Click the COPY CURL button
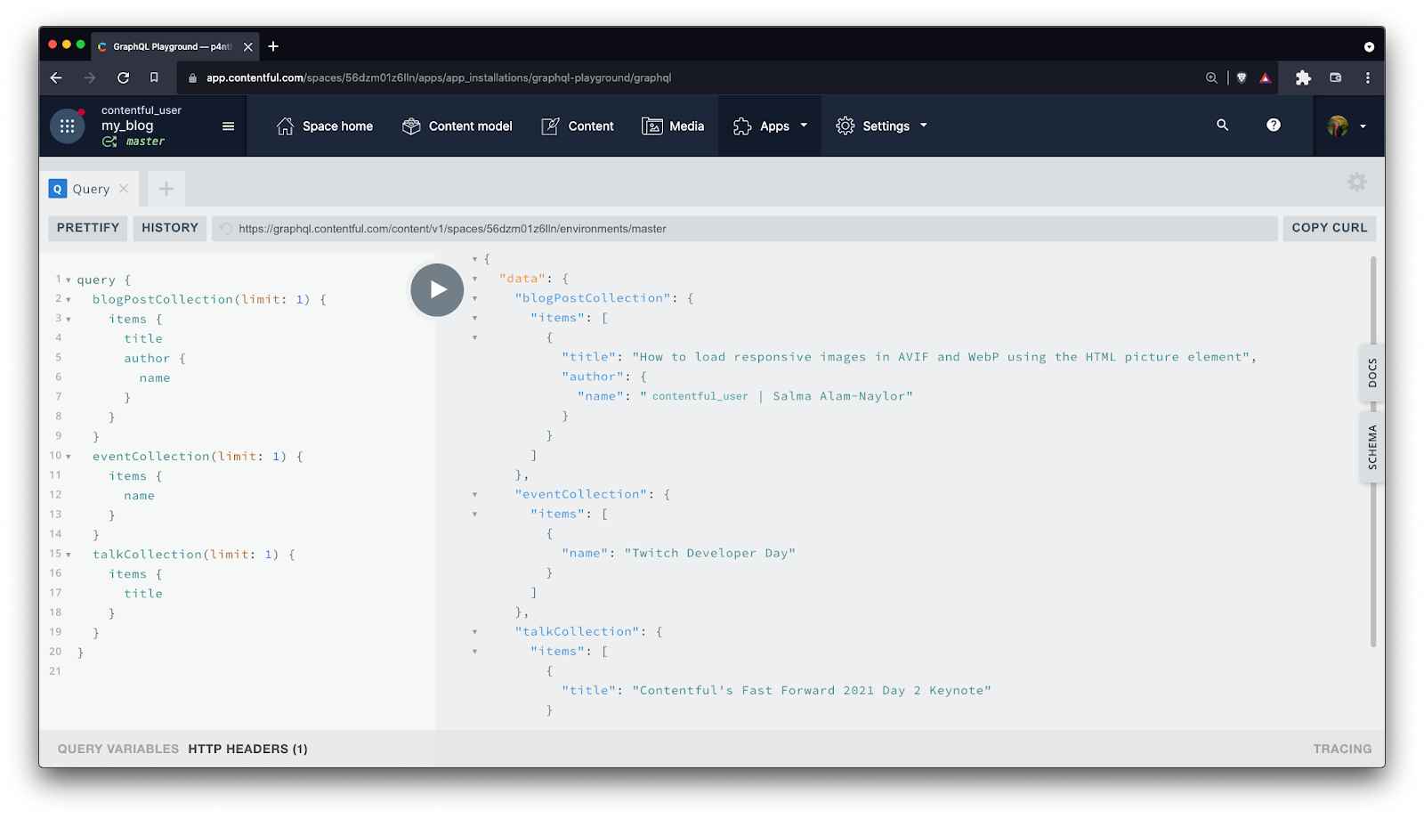 pyautogui.click(x=1329, y=228)
